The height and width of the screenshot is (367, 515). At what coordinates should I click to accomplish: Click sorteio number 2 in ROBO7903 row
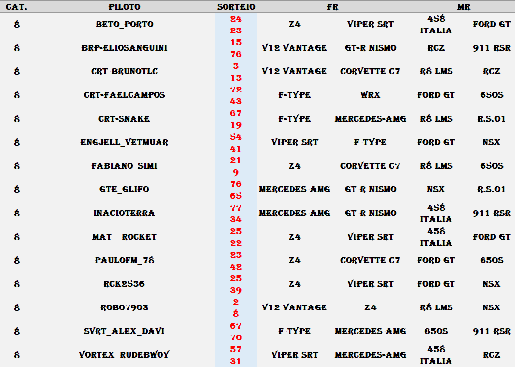click(x=236, y=303)
